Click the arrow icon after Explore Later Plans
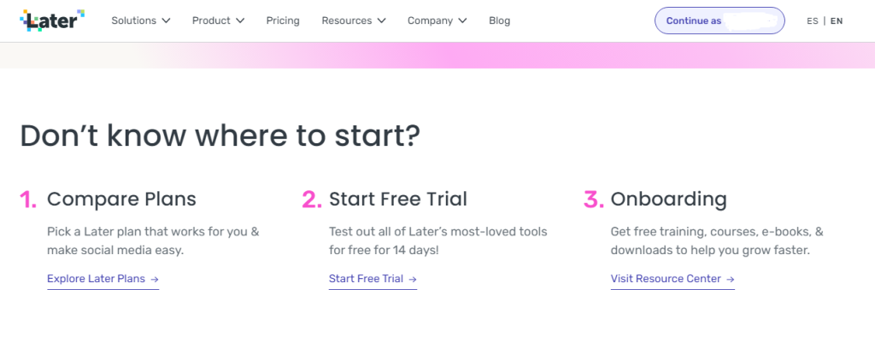Screen dimensions: 875x359 155,280
